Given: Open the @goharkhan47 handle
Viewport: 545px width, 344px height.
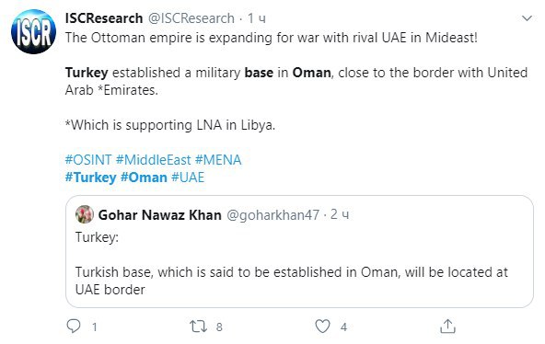Looking at the screenshot, I should 272,215.
